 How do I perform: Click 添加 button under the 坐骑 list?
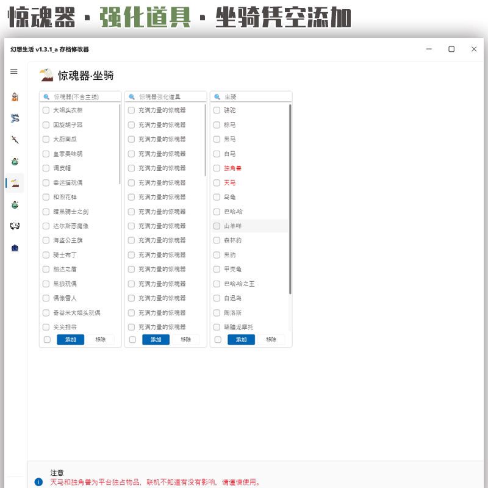pyautogui.click(x=241, y=340)
